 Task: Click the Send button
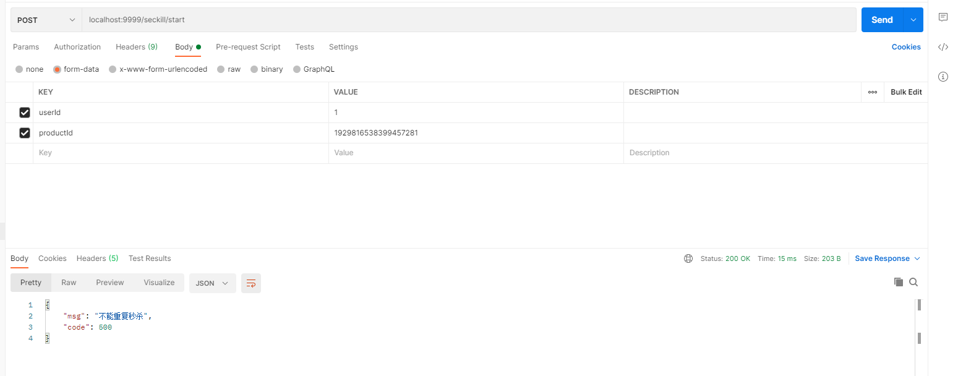882,20
